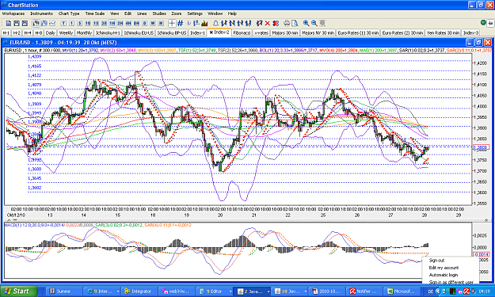Set time scale to 10 minutes
The height and width of the screenshot is (297, 495).
pos(88,23)
